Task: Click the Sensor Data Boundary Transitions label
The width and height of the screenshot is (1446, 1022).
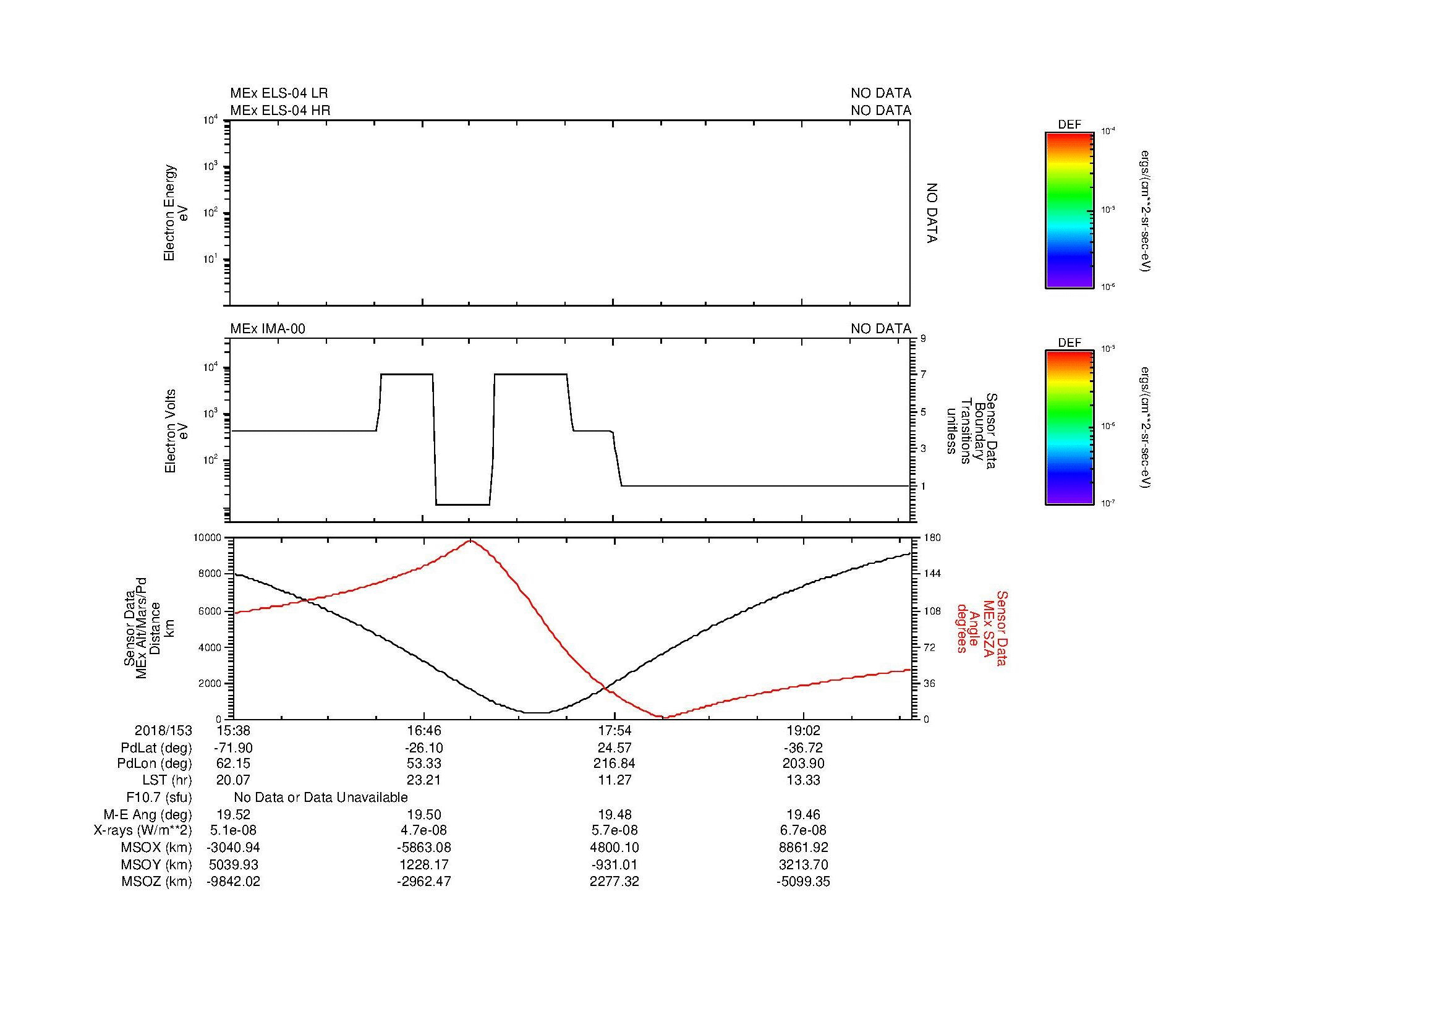Action: [x=972, y=432]
